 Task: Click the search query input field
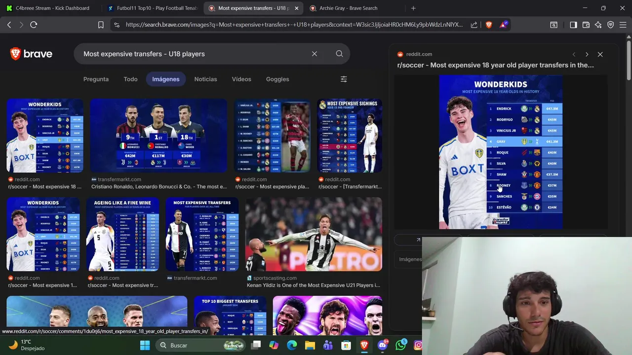click(193, 54)
